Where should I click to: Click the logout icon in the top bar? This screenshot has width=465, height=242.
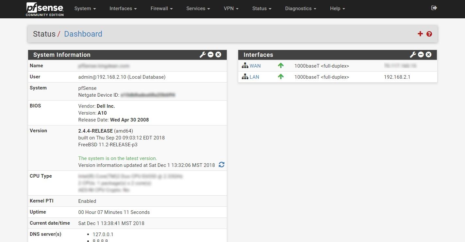point(434,7)
